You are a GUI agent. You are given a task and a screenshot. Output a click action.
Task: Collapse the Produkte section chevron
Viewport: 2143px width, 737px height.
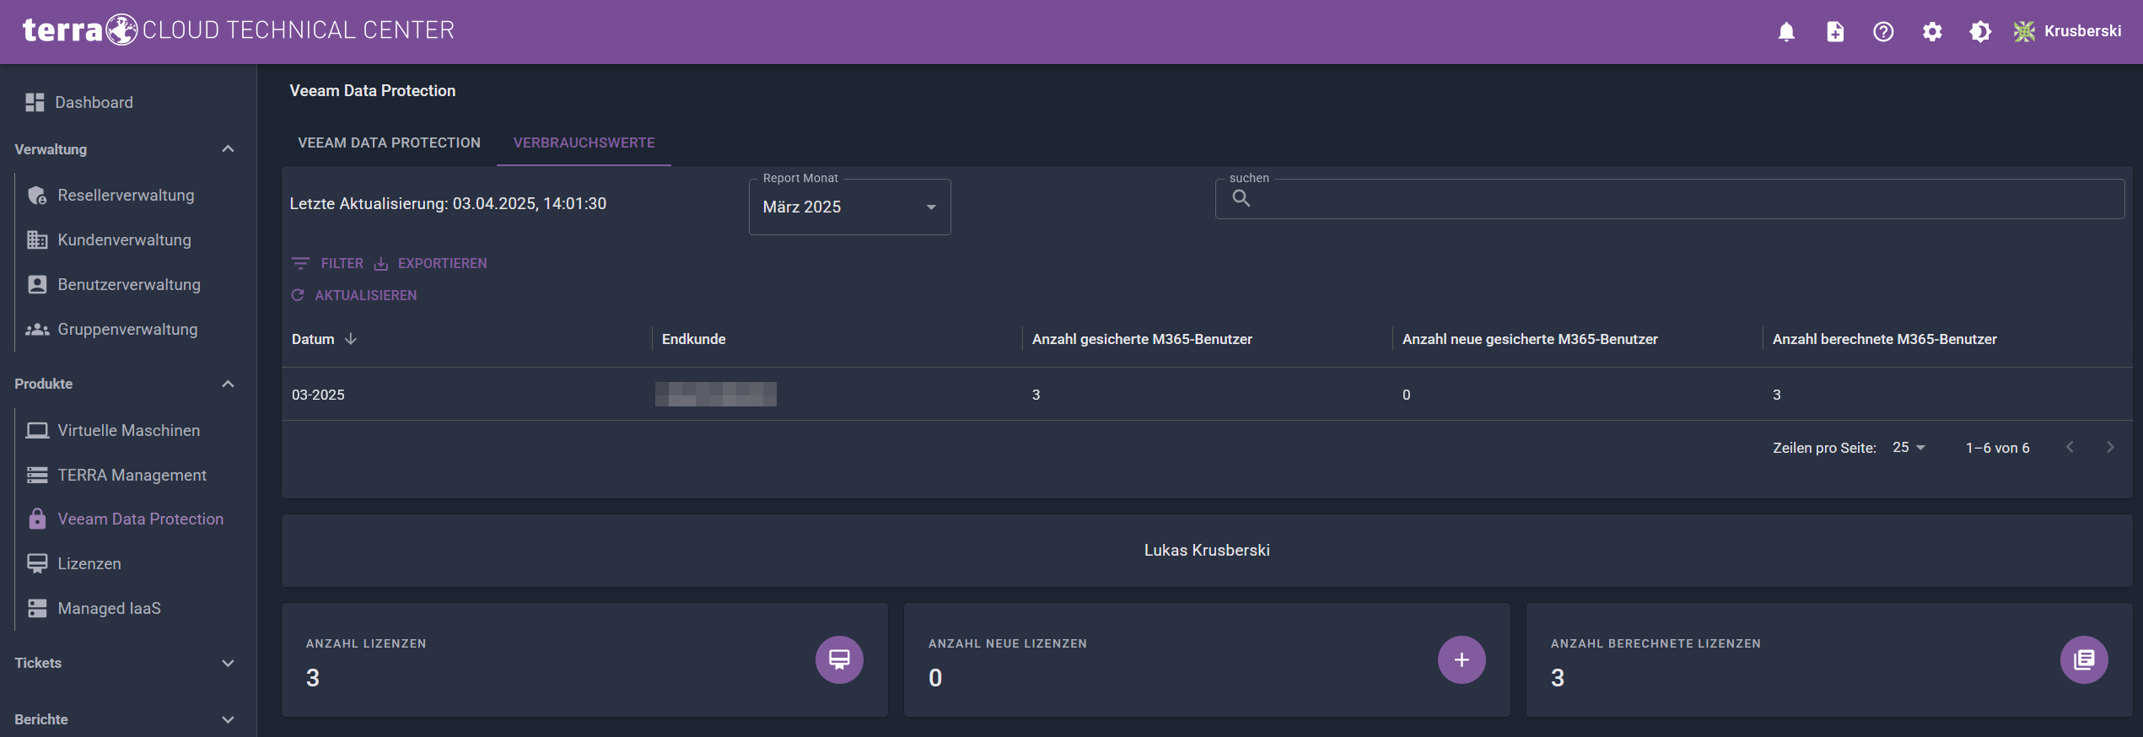228,384
